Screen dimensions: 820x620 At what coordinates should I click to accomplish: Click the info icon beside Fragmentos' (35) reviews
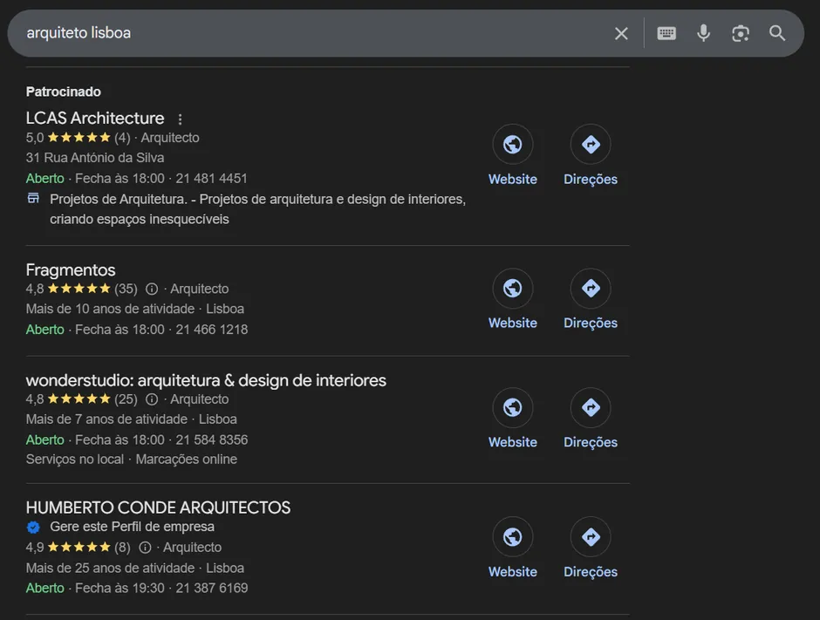pos(152,289)
